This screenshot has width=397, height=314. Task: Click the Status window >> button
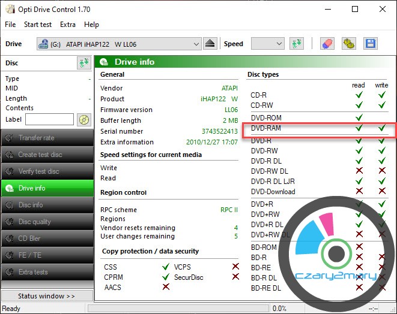(47, 296)
